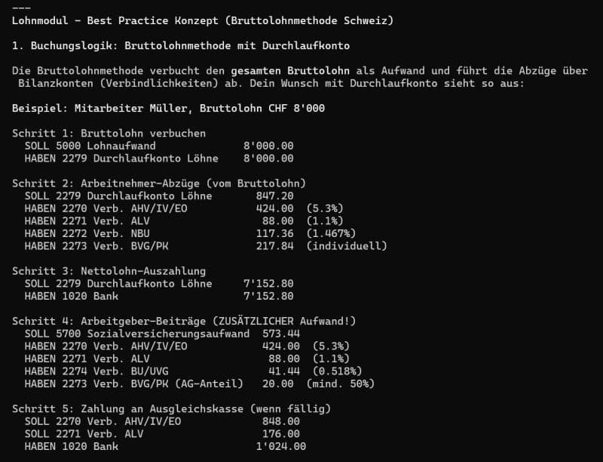Click the Schritt 1 Bruttolohn verbuchen heading
The image size is (603, 462).
[x=109, y=133]
